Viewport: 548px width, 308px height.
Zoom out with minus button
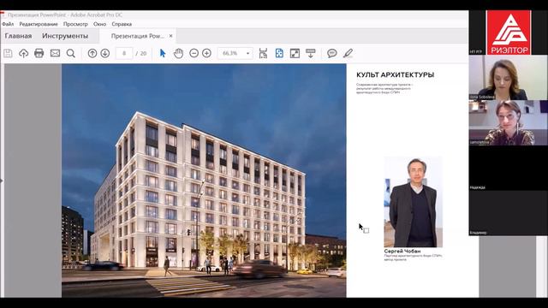click(194, 53)
